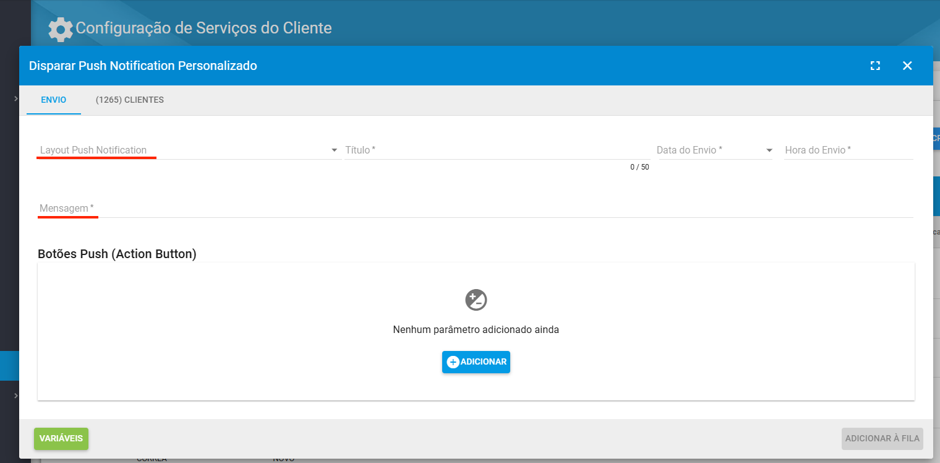Expand the lower sidebar chevron
The height and width of the screenshot is (463, 940).
click(x=16, y=396)
